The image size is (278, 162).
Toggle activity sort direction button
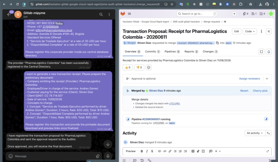tap(268, 133)
